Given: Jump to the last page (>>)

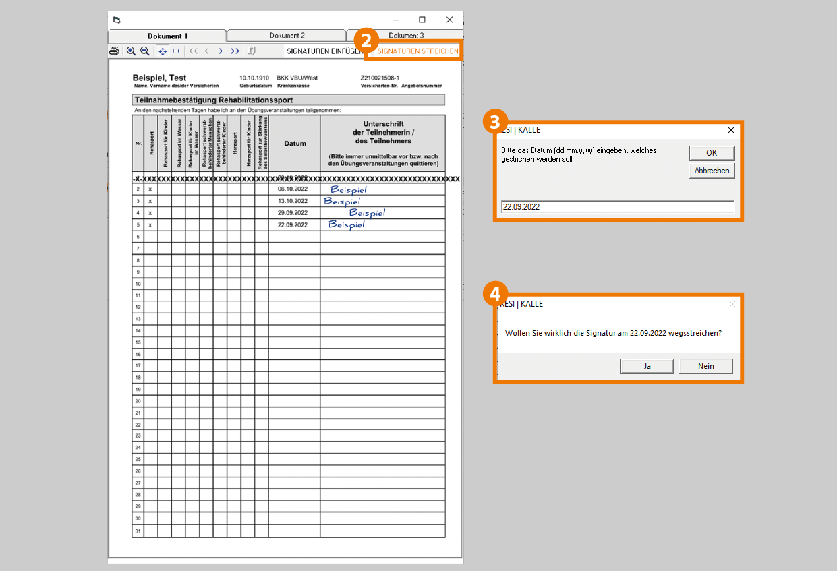Looking at the screenshot, I should pyautogui.click(x=235, y=51).
